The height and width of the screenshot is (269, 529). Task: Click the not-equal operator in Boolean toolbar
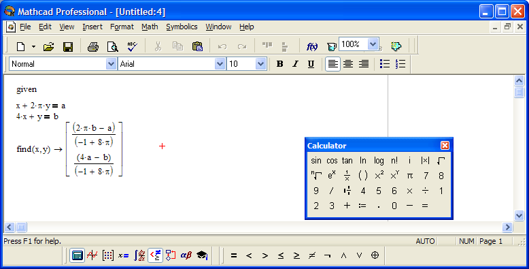point(312,255)
